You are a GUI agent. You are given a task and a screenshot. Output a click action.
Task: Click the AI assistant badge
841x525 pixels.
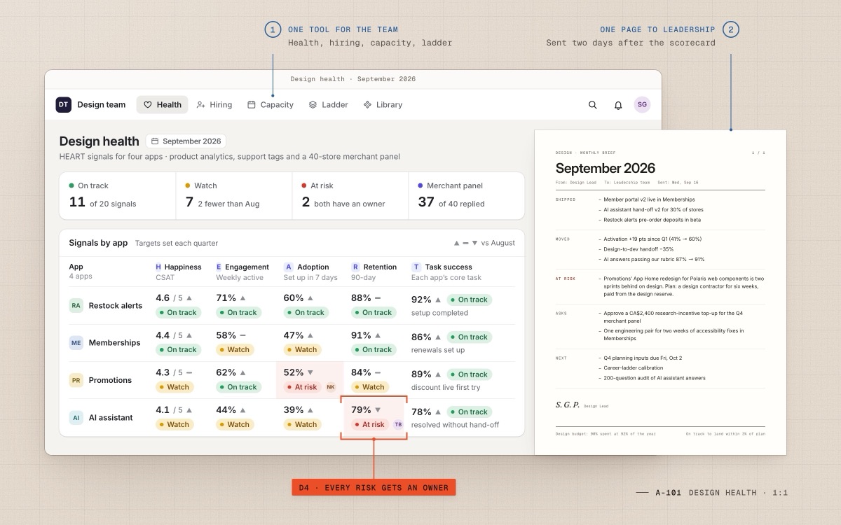(x=76, y=417)
